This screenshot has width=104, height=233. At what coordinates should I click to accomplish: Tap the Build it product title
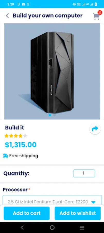14,128
